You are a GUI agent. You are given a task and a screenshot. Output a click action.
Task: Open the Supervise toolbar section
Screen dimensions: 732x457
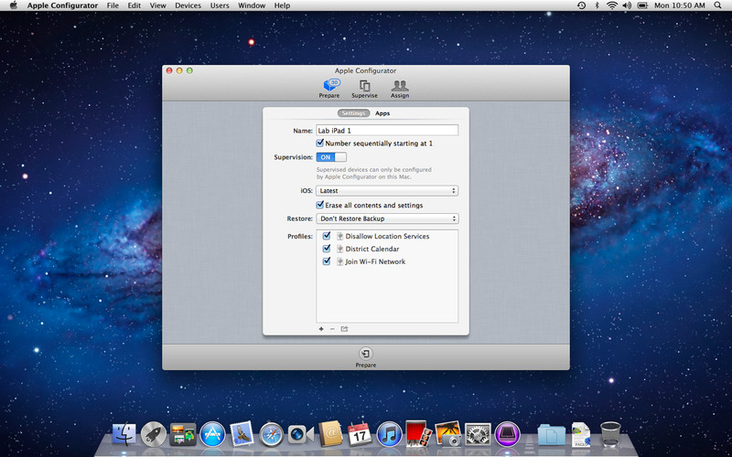coord(363,88)
